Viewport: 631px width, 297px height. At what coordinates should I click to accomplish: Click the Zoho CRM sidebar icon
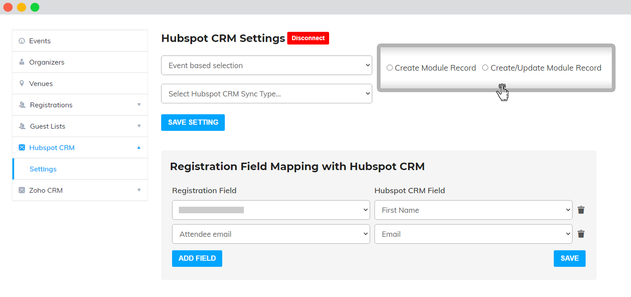click(22, 190)
